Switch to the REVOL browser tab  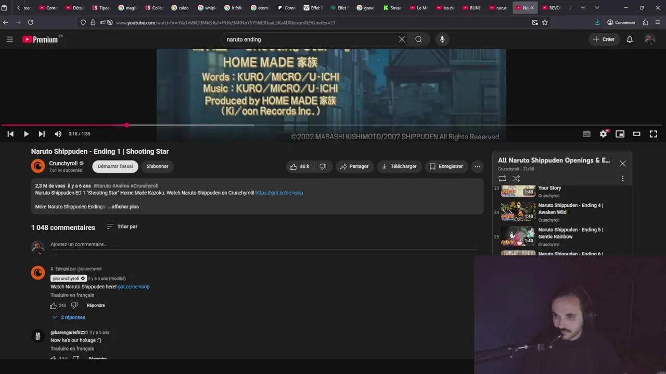(551, 8)
